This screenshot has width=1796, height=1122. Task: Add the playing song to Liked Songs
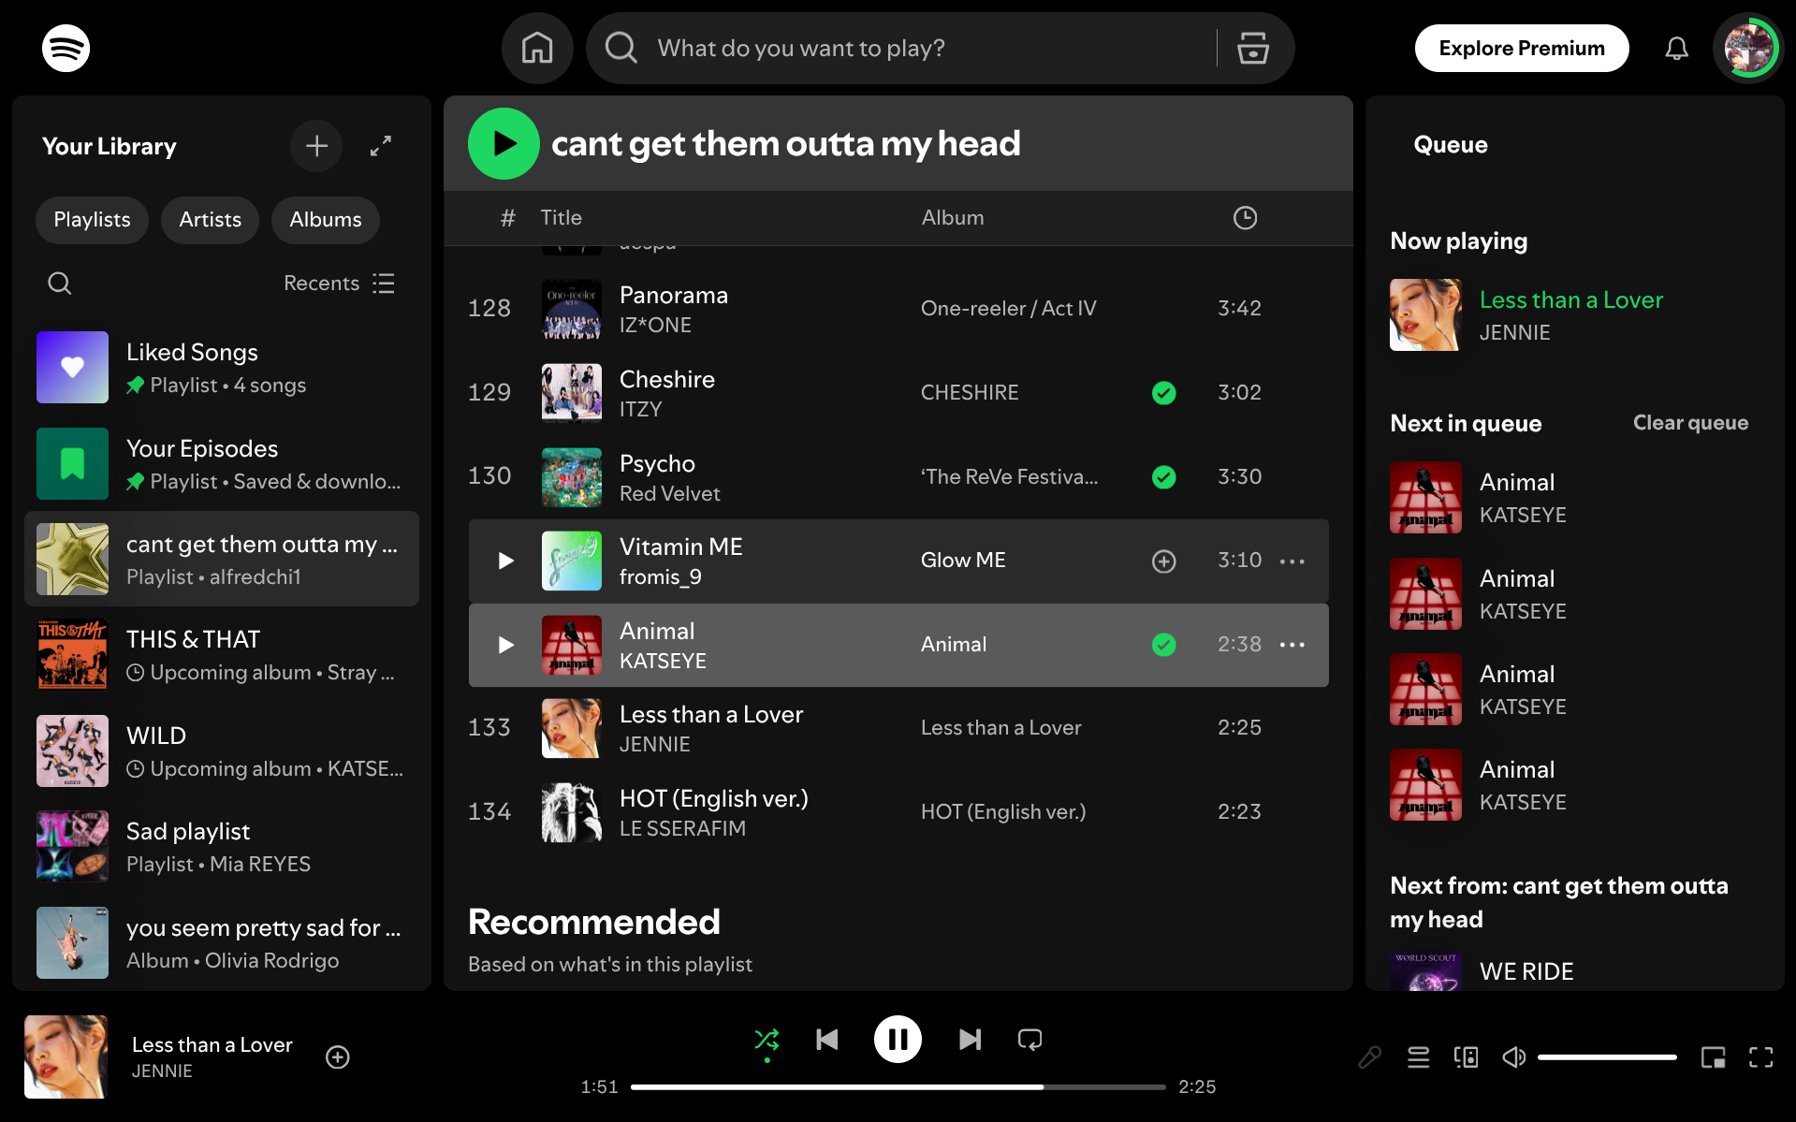pyautogui.click(x=338, y=1057)
